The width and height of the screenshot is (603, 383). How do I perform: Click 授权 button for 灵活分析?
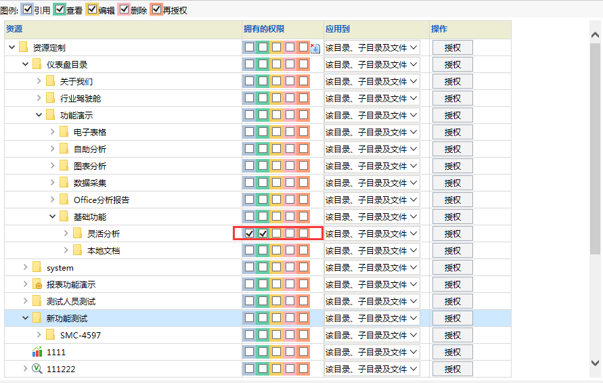(452, 234)
